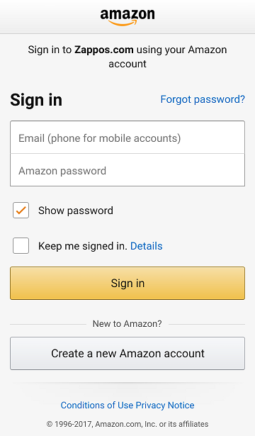Click the Show password label text
Image resolution: width=255 pixels, height=436 pixels.
pyautogui.click(x=76, y=211)
